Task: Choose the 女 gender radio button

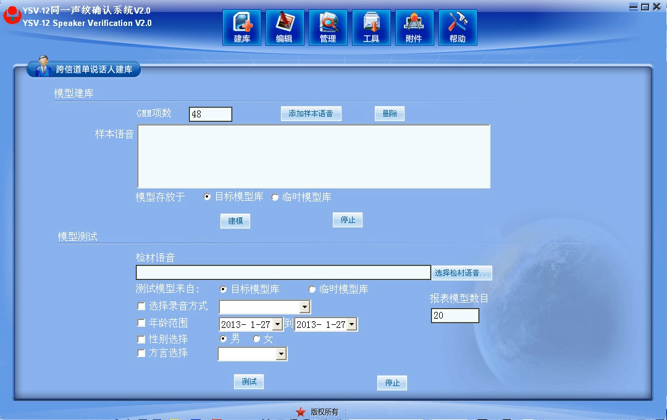Action: point(257,339)
